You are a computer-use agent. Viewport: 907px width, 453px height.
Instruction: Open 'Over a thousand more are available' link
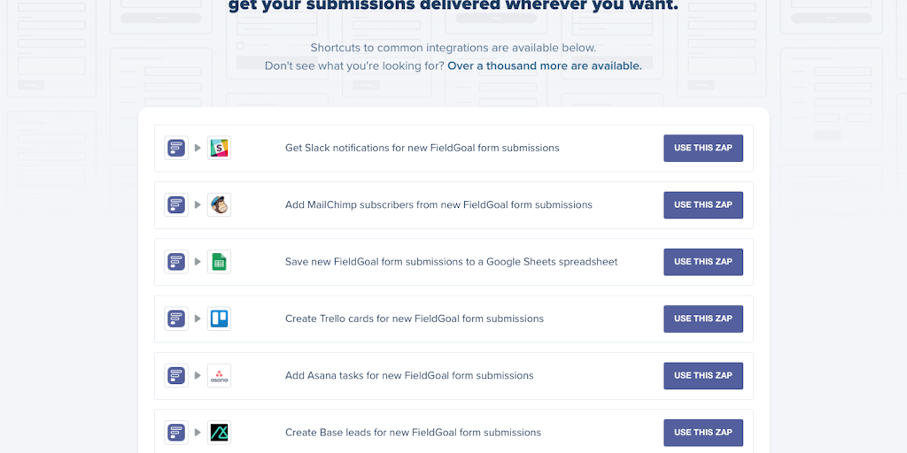pos(545,65)
